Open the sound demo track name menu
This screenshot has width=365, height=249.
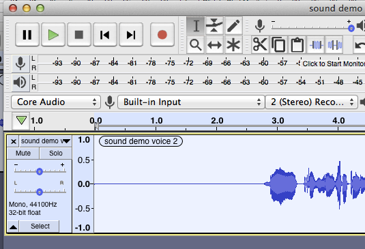pyautogui.click(x=46, y=141)
